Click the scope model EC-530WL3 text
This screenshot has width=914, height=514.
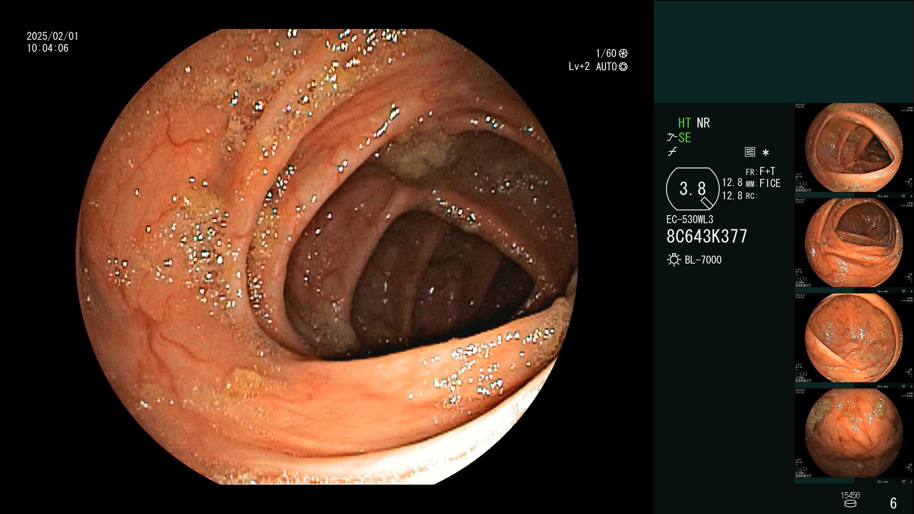(x=690, y=219)
